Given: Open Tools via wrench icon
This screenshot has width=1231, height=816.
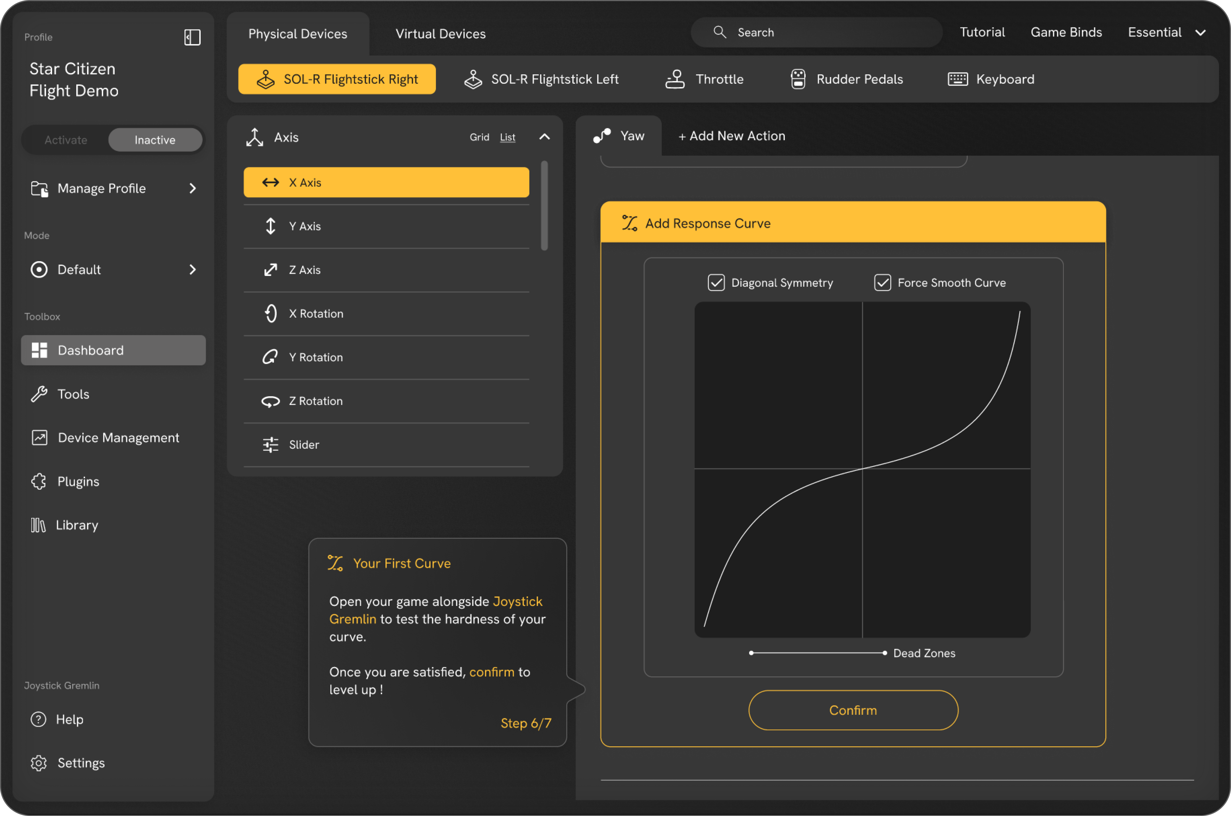Looking at the screenshot, I should (x=39, y=394).
